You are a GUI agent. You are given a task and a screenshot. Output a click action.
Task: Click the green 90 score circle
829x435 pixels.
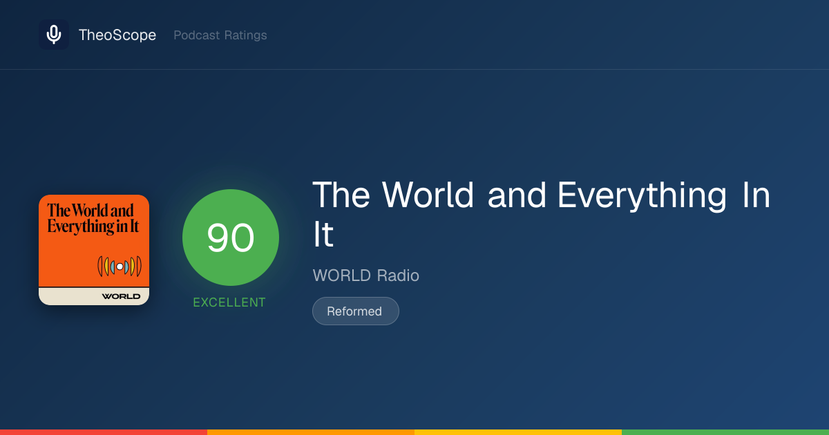231,238
